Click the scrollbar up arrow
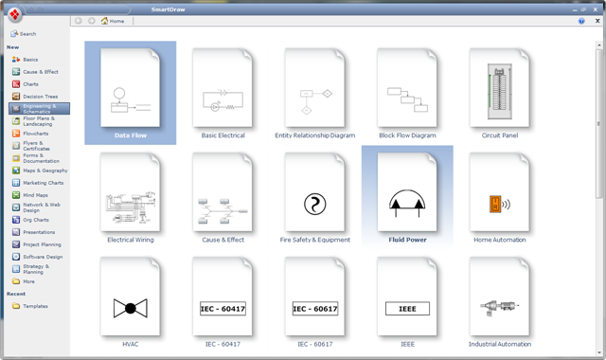This screenshot has height=360, width=606. pos(599,45)
